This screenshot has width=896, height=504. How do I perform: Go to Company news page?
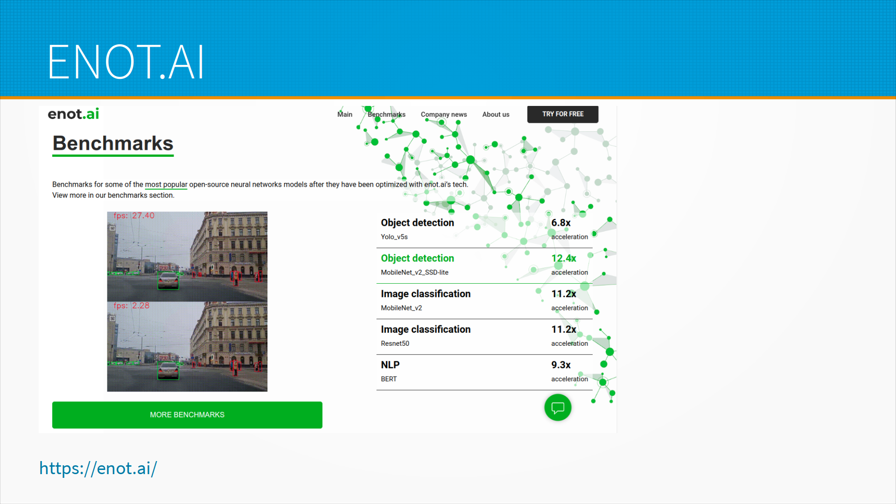pos(444,114)
